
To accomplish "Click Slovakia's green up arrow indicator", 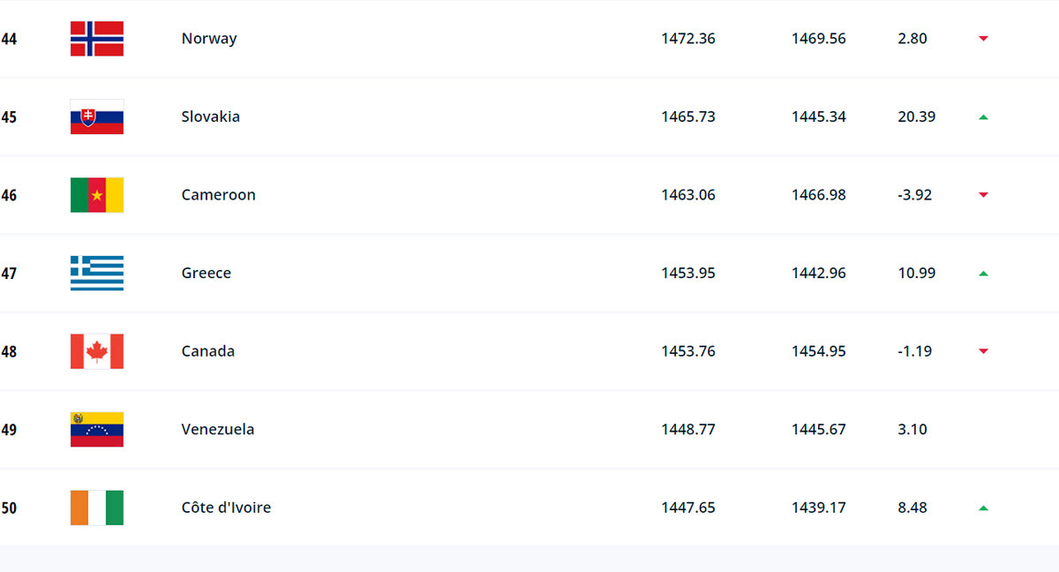I will 983,117.
